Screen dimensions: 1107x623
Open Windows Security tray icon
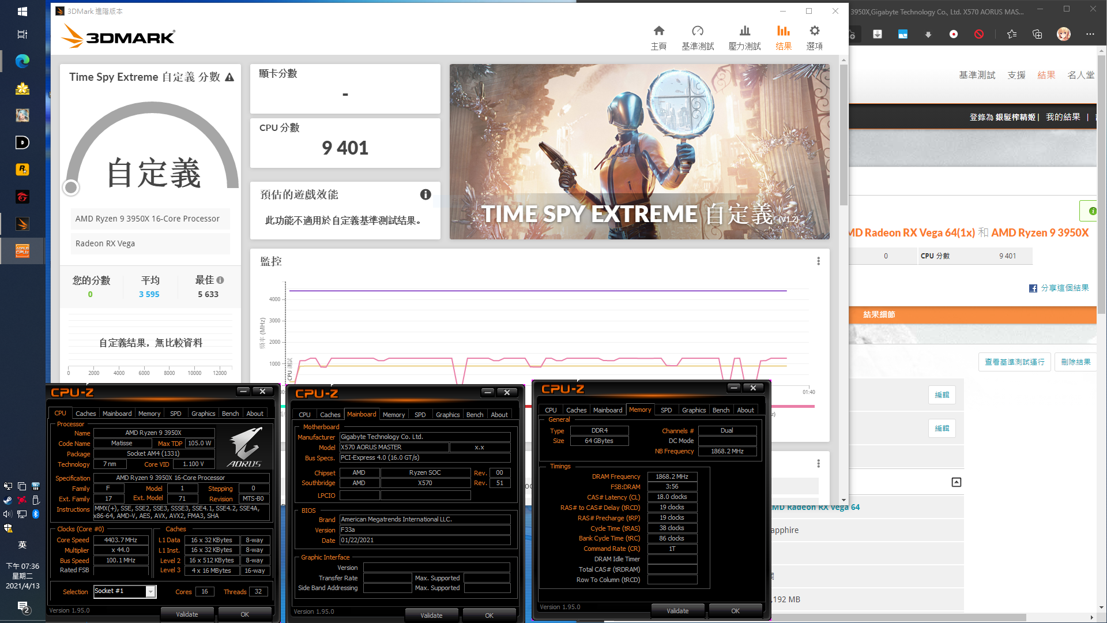(x=8, y=528)
